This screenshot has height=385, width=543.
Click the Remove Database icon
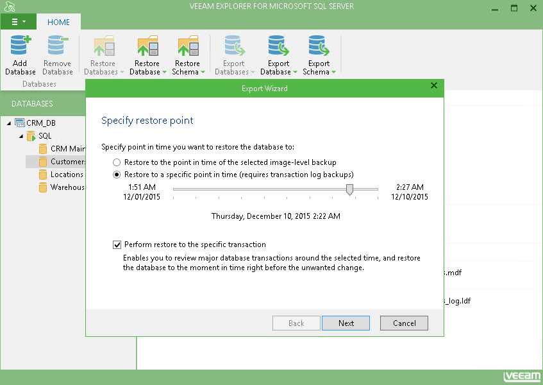[58, 46]
